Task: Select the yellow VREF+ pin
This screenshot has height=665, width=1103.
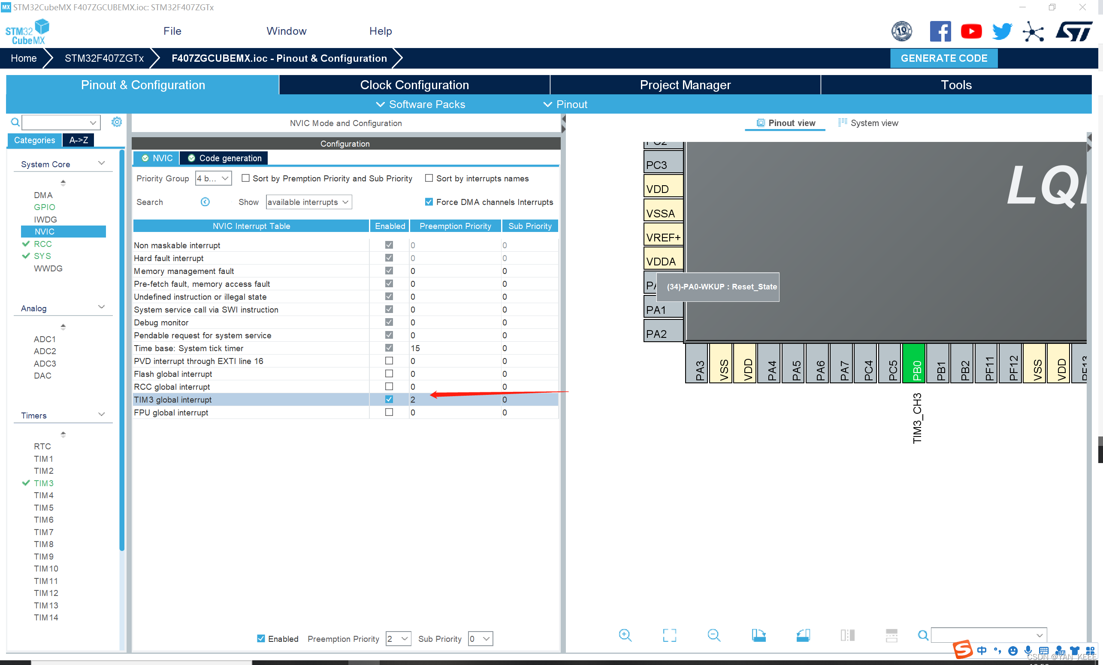Action: tap(663, 234)
